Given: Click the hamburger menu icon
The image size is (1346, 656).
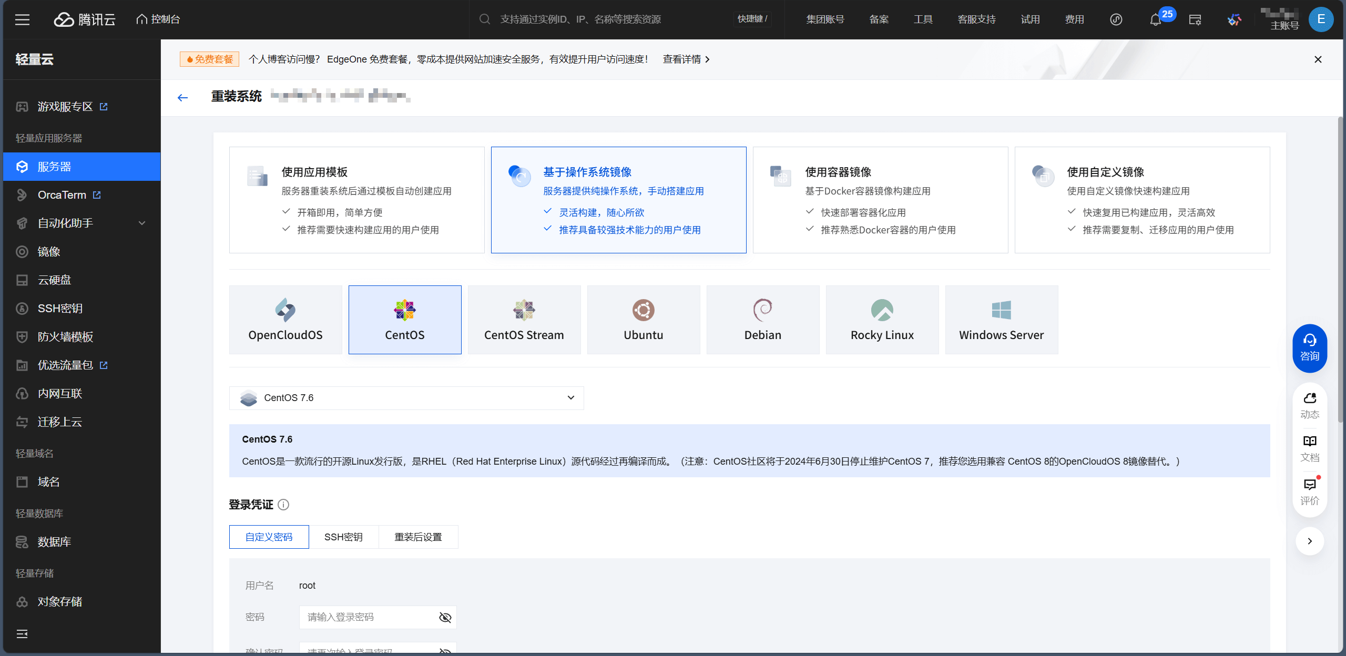Looking at the screenshot, I should point(22,20).
